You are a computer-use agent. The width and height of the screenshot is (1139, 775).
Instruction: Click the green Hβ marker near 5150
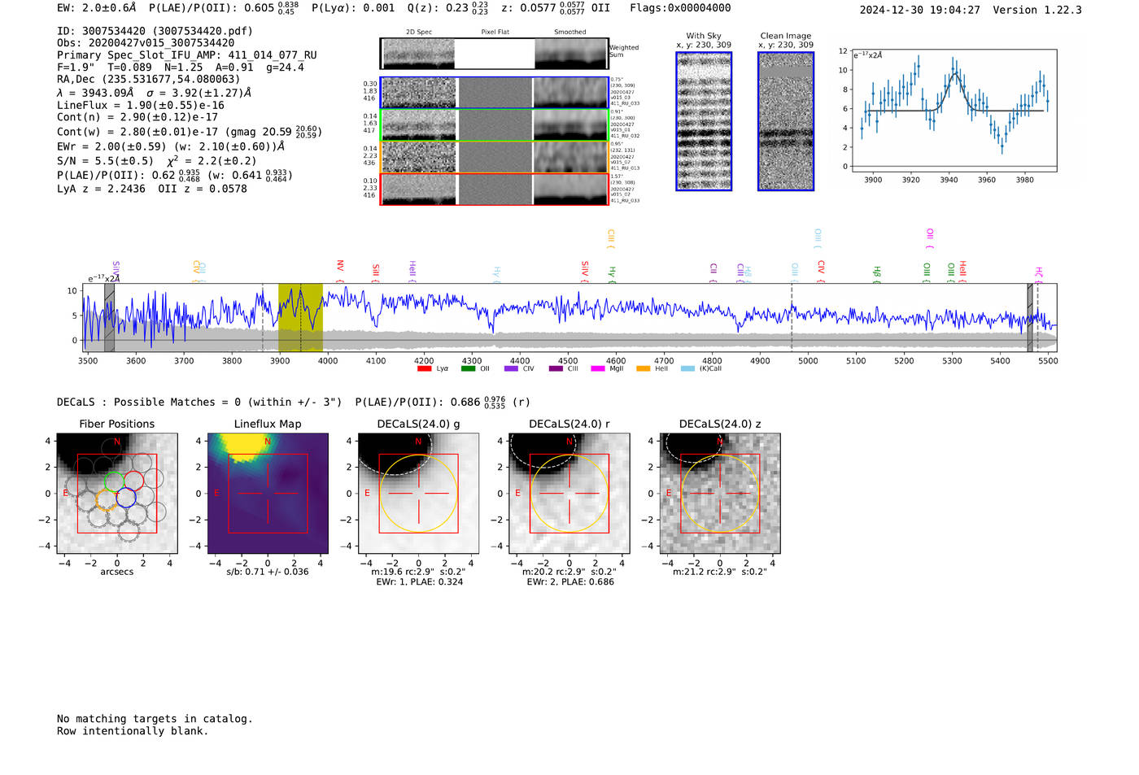tap(877, 274)
